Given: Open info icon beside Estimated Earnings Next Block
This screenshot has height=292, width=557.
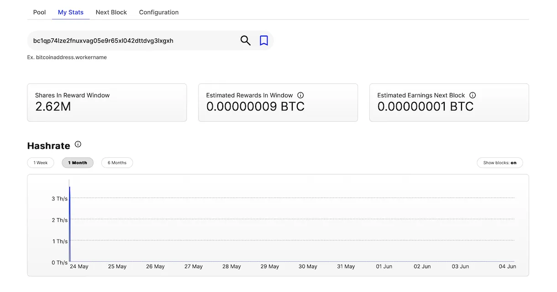Looking at the screenshot, I should 473,95.
